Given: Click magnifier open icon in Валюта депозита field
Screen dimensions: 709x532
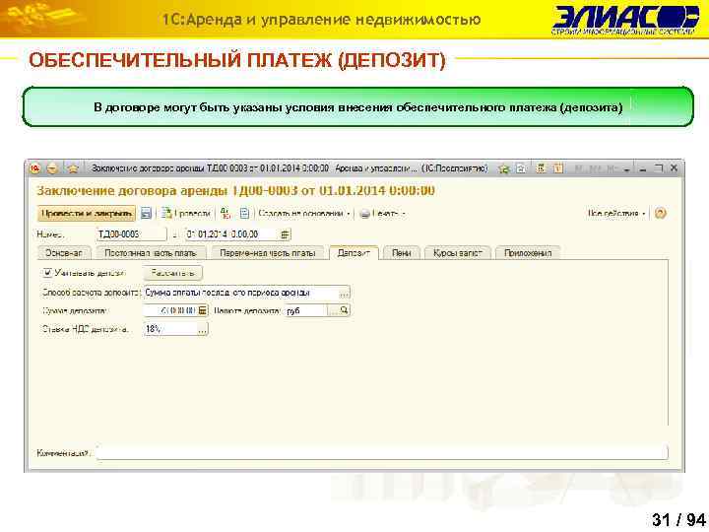Looking at the screenshot, I should point(344,310).
